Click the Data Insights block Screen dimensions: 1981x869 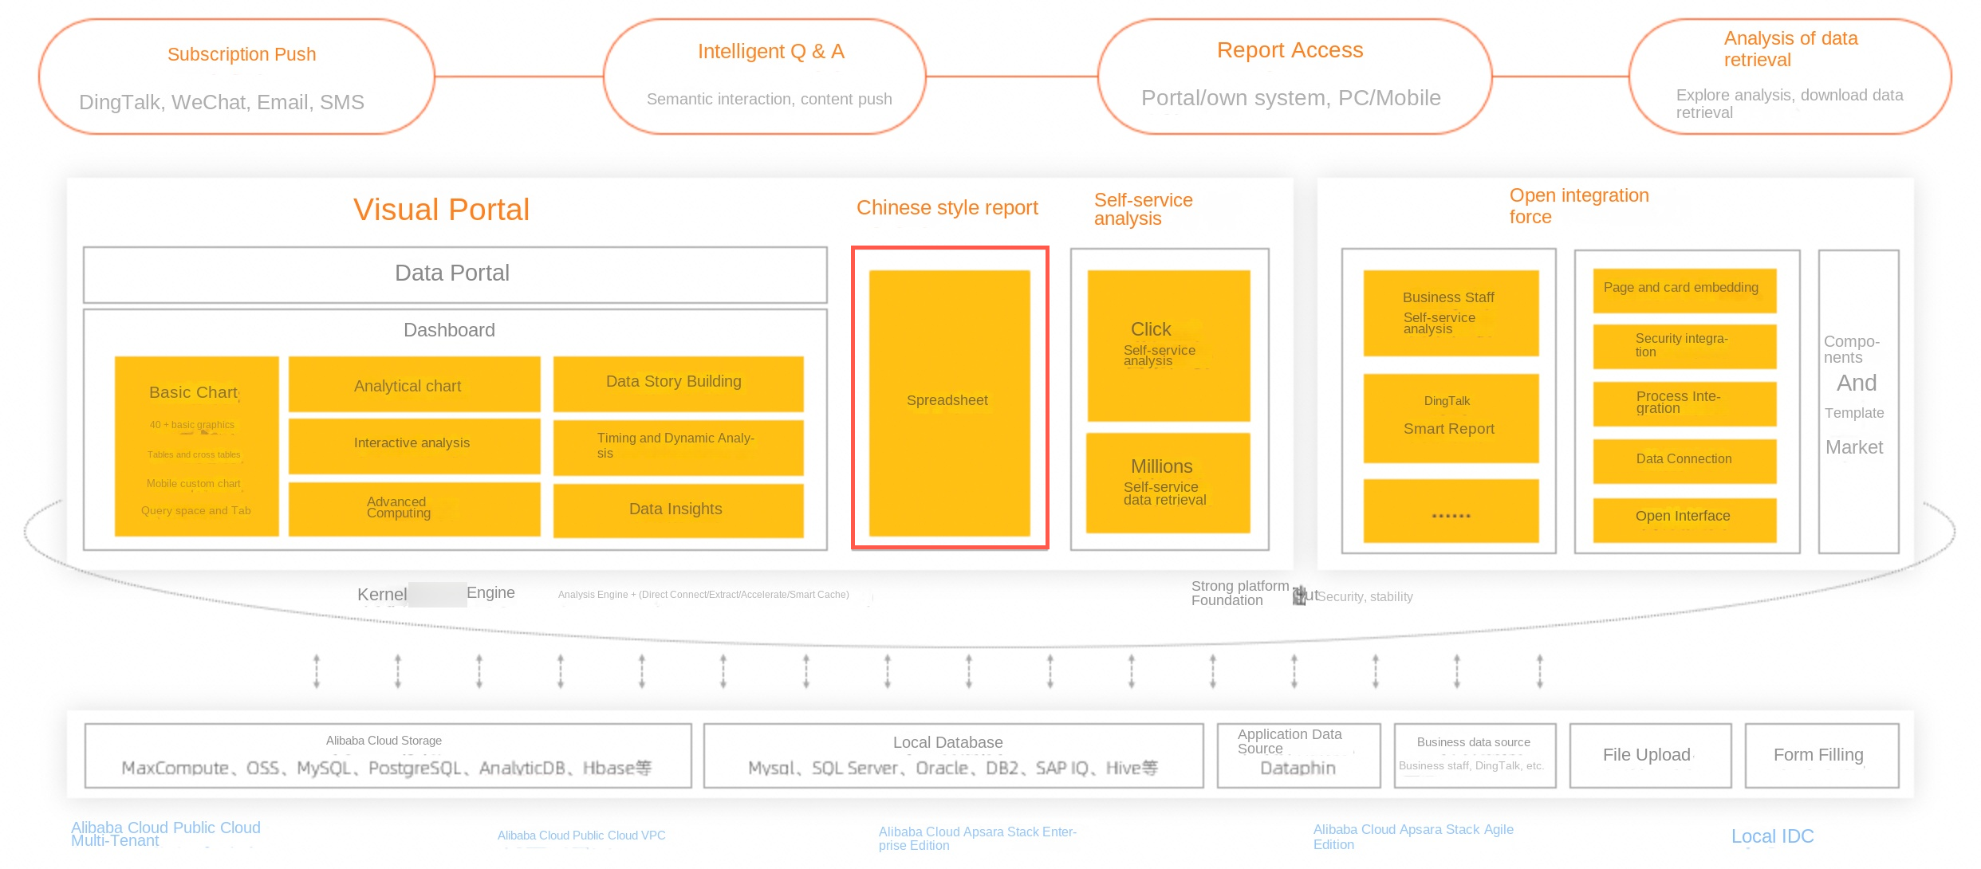pos(677,509)
